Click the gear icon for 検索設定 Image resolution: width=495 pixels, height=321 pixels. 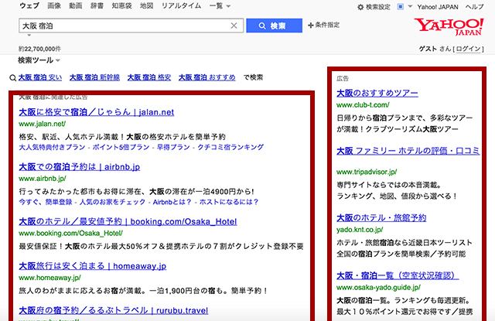360,7
